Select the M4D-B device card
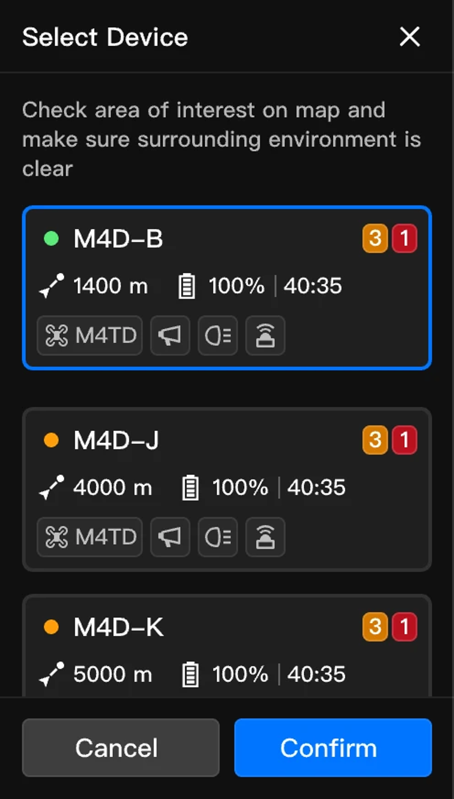 coord(227,288)
